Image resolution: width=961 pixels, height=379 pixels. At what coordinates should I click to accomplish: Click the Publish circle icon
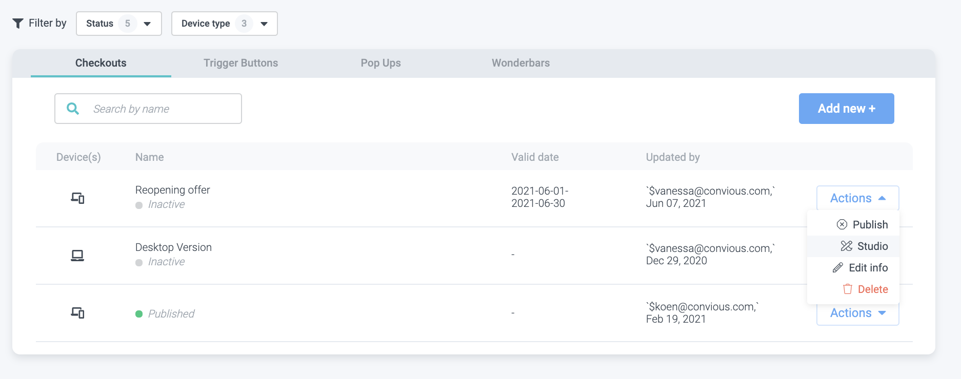click(842, 225)
